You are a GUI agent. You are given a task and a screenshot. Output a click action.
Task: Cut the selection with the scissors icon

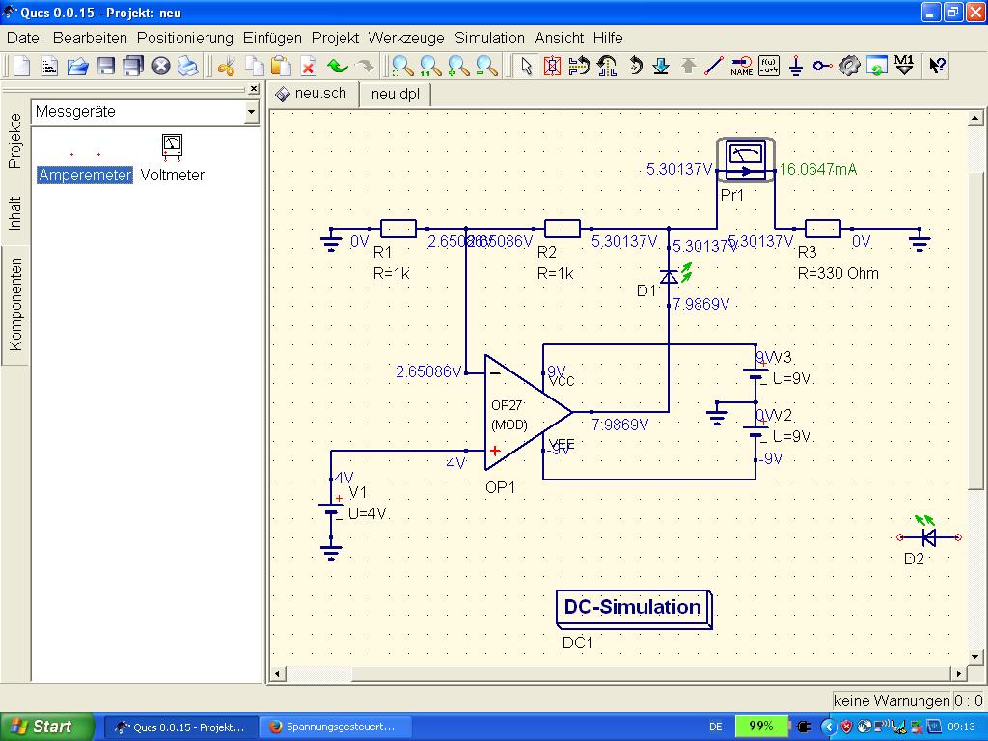point(226,66)
